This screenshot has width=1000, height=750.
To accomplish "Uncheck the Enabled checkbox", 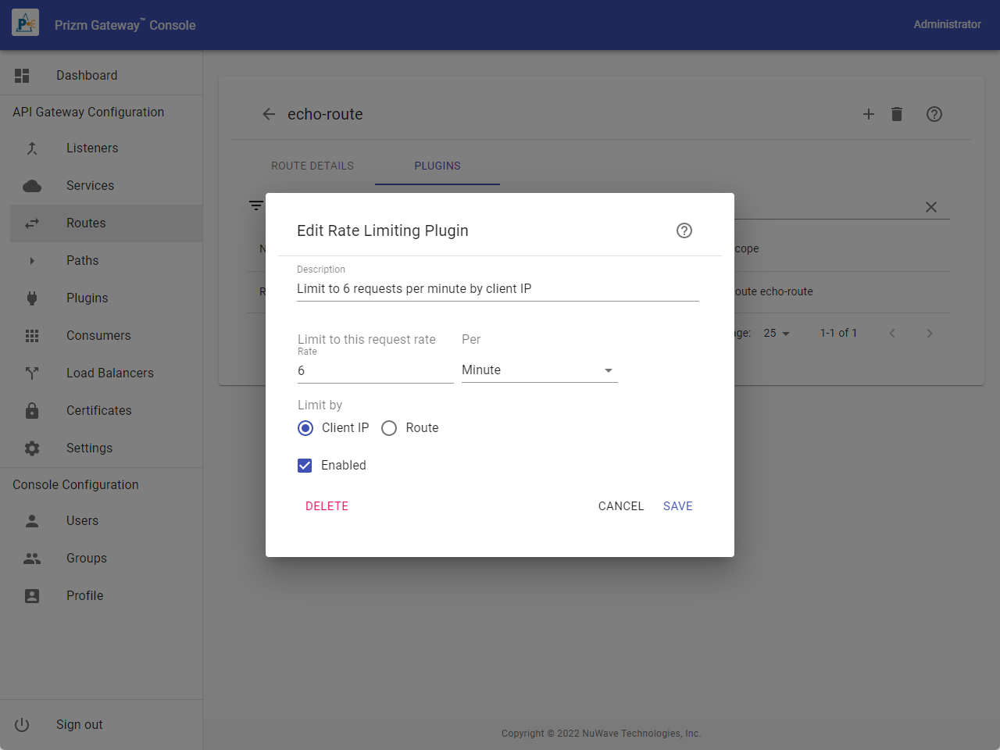I will pos(305,466).
